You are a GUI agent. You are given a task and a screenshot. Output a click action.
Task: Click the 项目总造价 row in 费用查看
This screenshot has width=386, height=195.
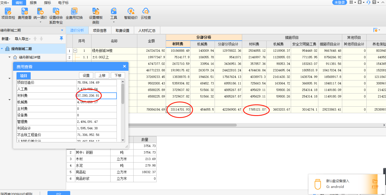tap(67, 83)
